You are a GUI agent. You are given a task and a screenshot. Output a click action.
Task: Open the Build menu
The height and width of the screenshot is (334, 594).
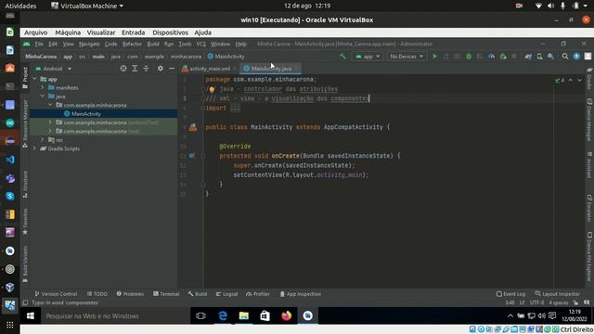(153, 44)
